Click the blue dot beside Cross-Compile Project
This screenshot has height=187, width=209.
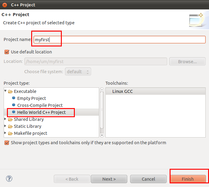tap(14, 105)
